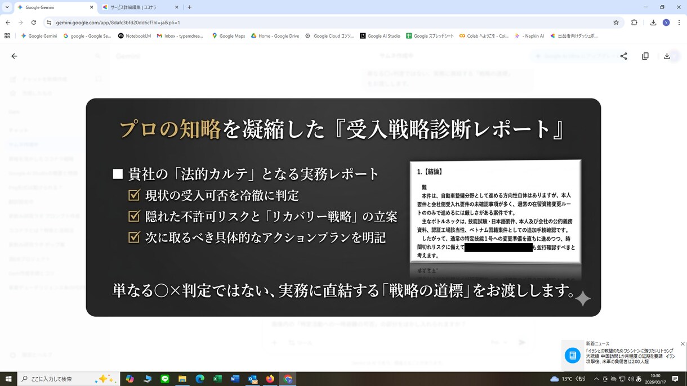This screenshot has height=386, width=687.
Task: Click the browser back button
Action: tap(8, 23)
